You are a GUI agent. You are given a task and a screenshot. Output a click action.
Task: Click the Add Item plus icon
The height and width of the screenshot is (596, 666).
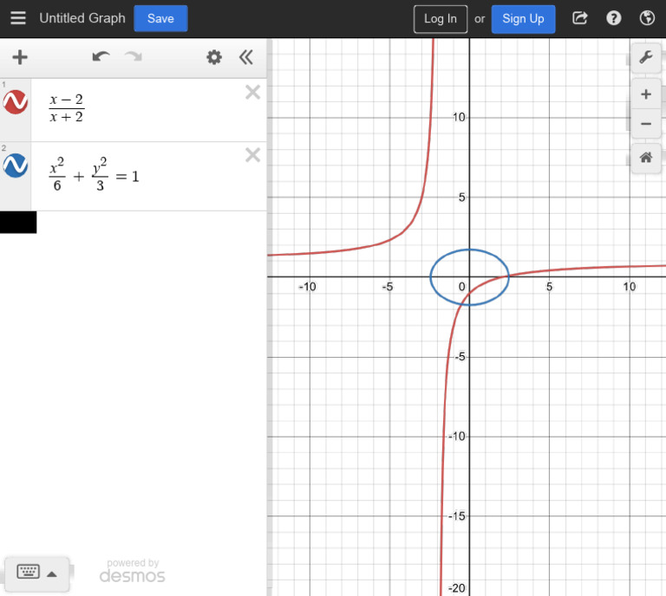pos(19,58)
